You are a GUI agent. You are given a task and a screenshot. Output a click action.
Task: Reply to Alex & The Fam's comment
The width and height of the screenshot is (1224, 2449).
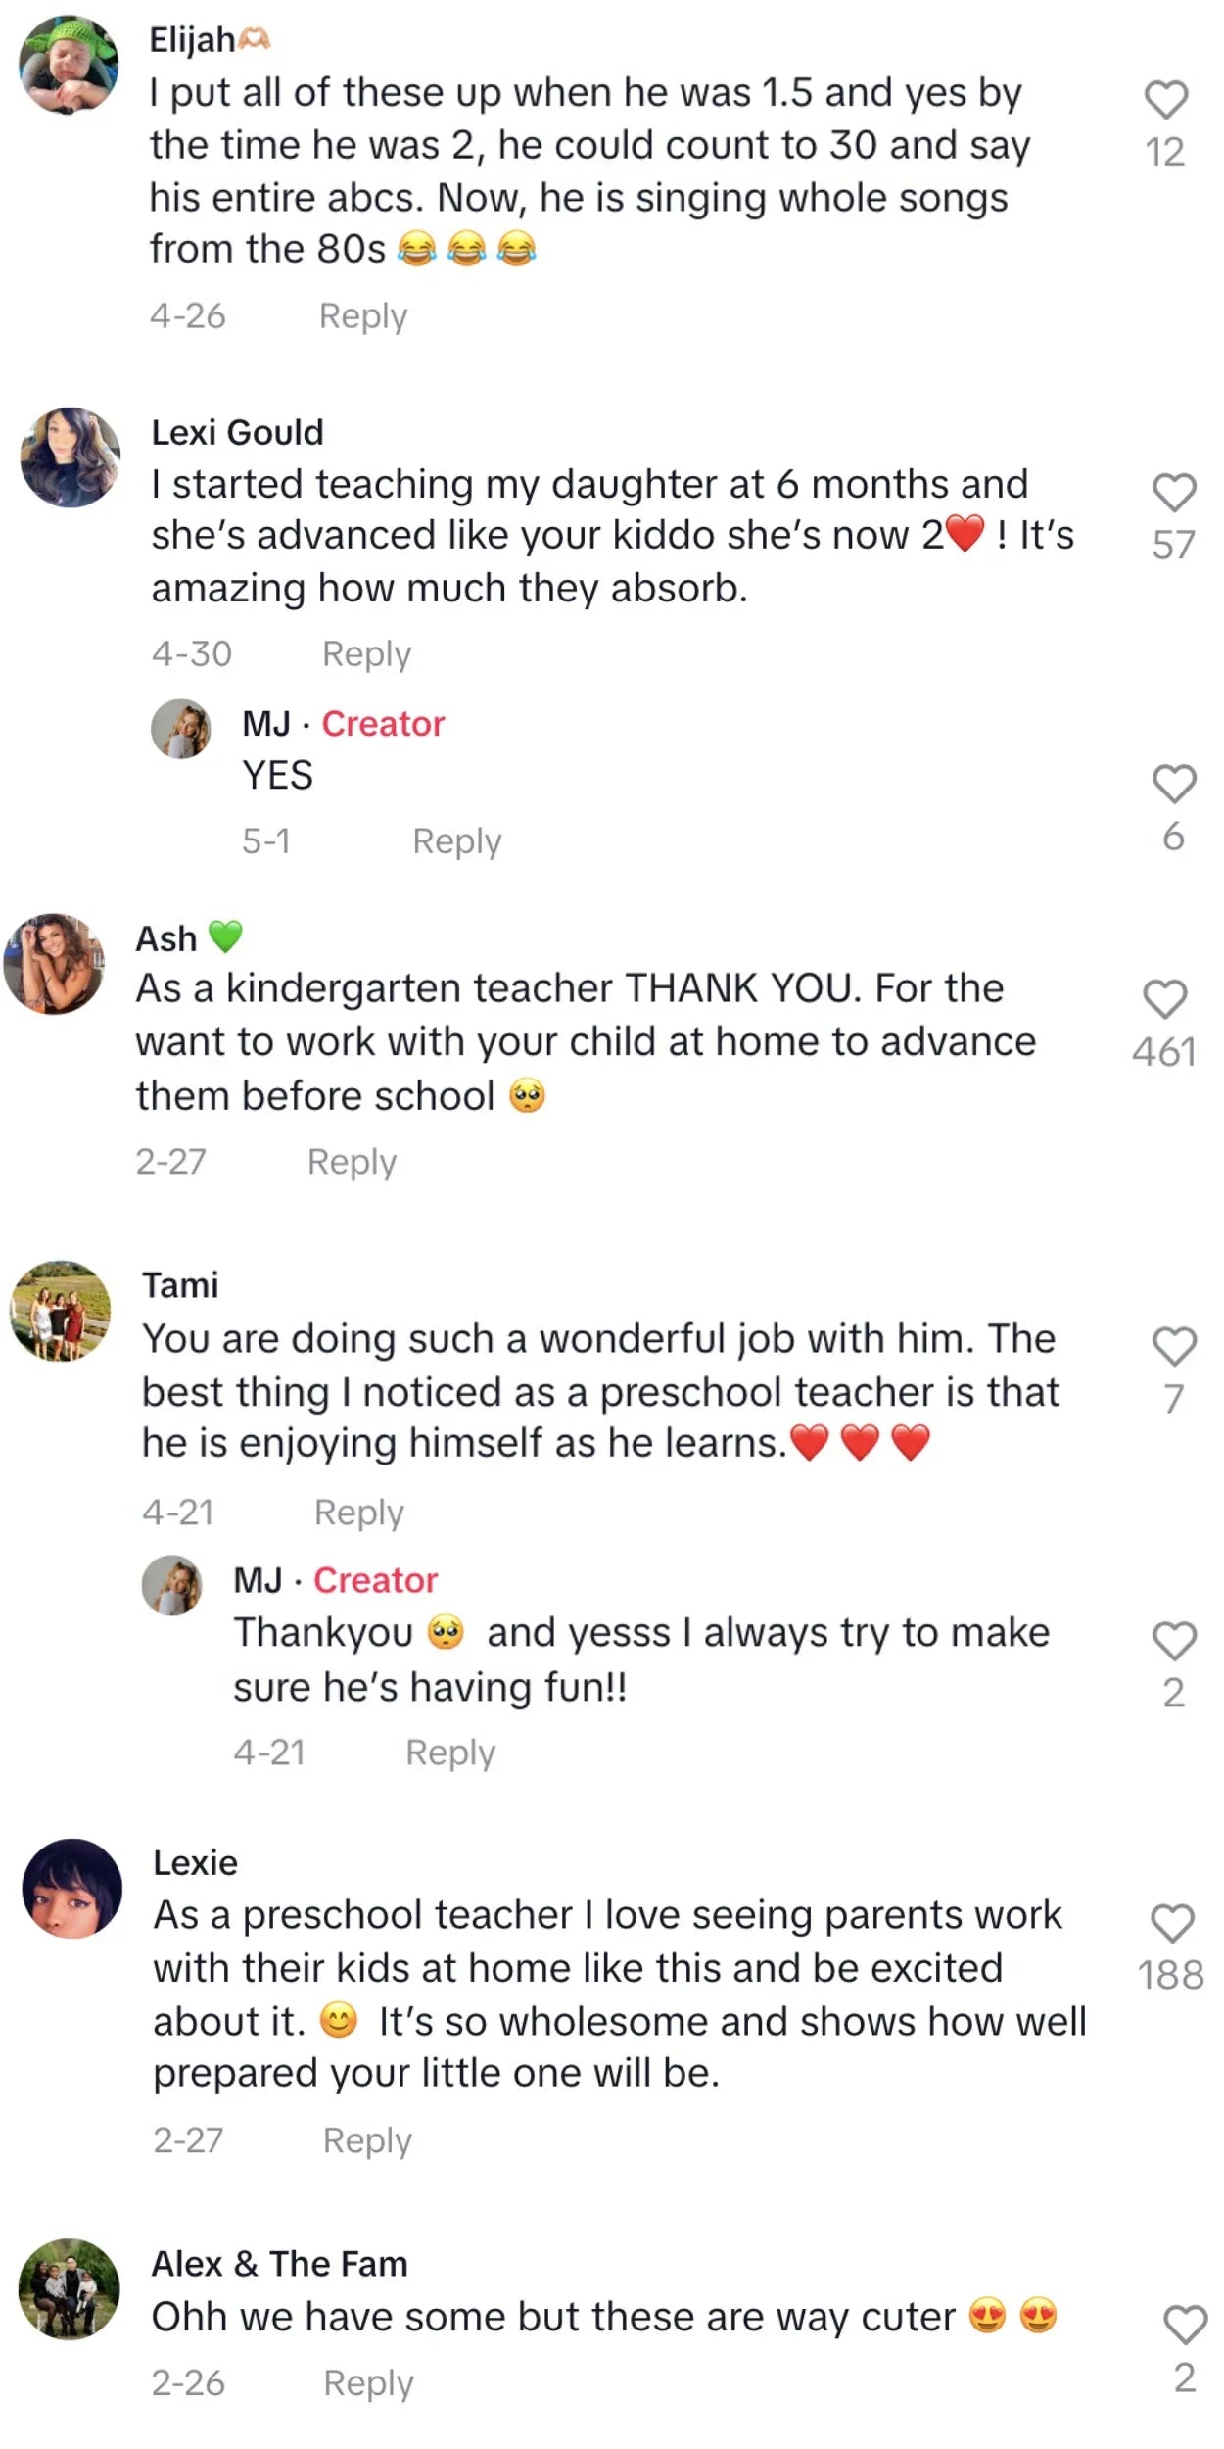coord(368,2382)
